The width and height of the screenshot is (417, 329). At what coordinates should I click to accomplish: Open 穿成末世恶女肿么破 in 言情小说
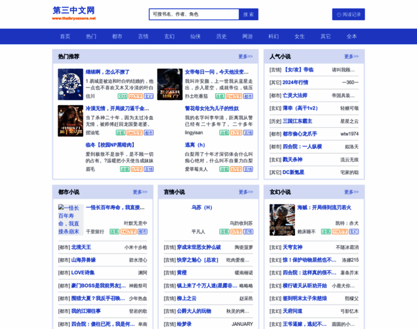(199, 247)
